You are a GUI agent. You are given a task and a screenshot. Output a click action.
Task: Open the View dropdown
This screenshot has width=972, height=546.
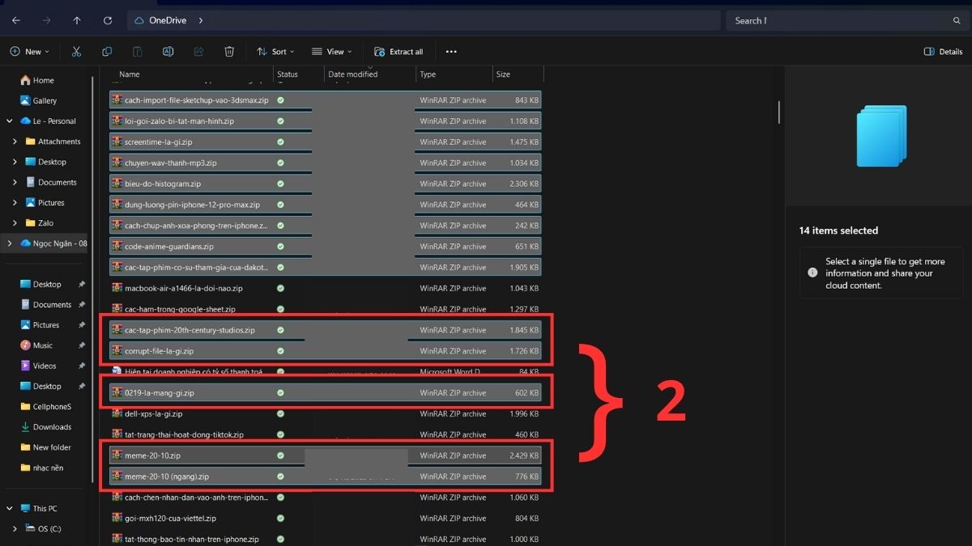click(331, 51)
